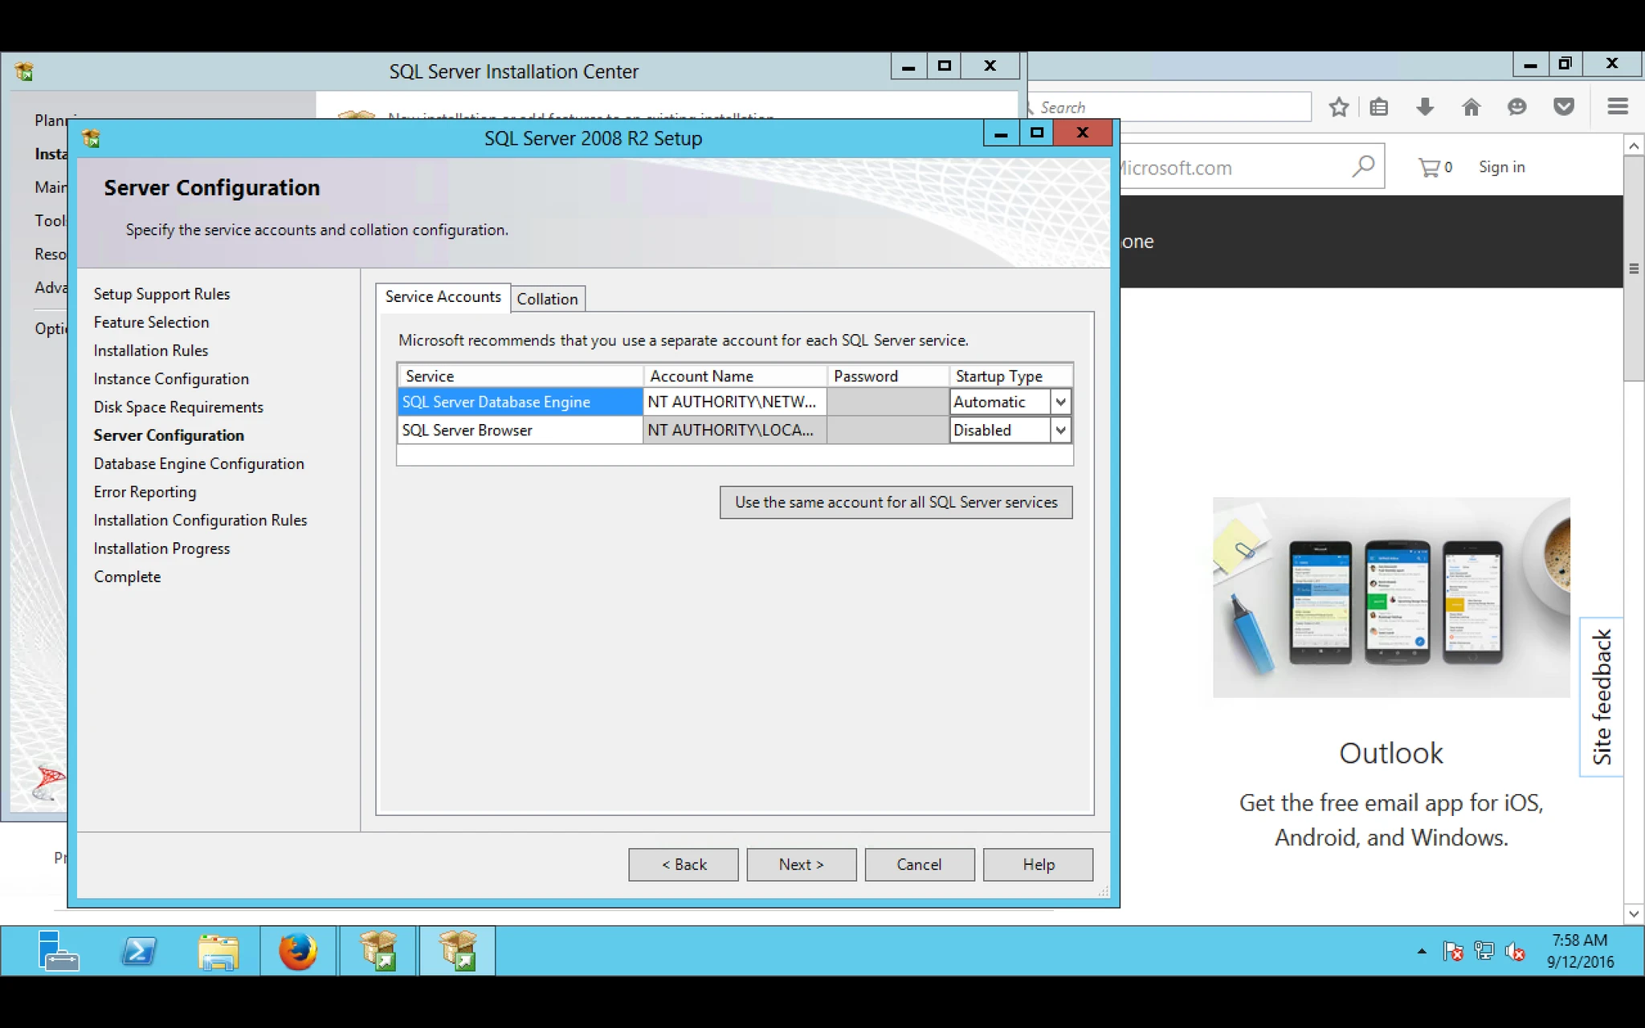Image resolution: width=1645 pixels, height=1028 pixels.
Task: Click the Next button
Action: click(x=801, y=864)
